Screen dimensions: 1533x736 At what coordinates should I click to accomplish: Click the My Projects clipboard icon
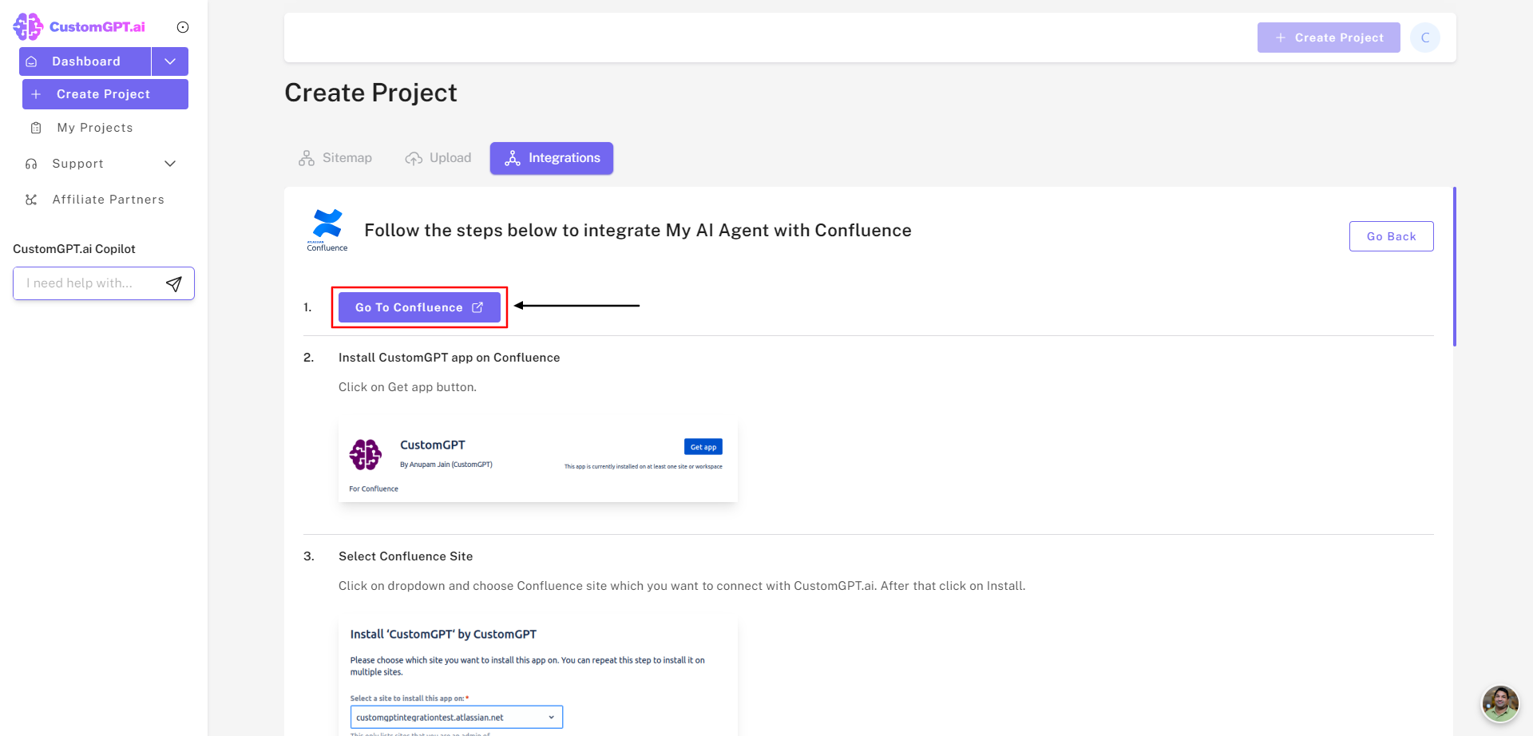pyautogui.click(x=36, y=128)
